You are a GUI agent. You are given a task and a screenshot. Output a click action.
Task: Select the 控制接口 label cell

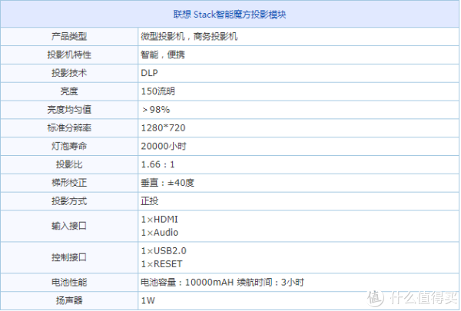click(69, 257)
